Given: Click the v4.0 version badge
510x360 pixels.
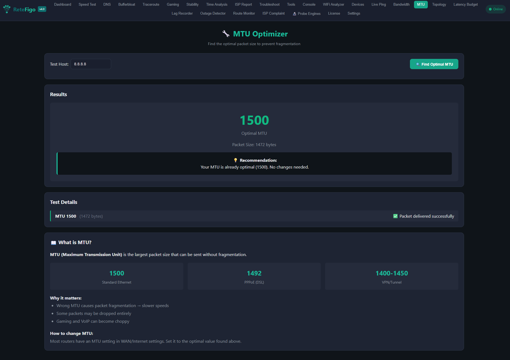Looking at the screenshot, I should (x=42, y=9).
